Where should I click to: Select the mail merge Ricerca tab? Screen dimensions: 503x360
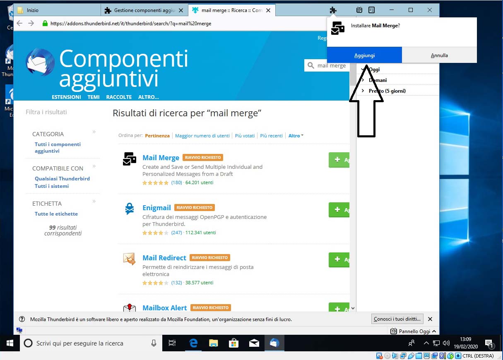[x=232, y=10]
